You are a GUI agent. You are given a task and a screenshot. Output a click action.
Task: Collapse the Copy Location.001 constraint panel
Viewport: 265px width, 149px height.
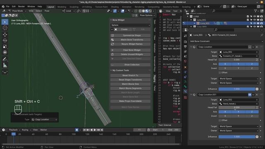[191, 95]
